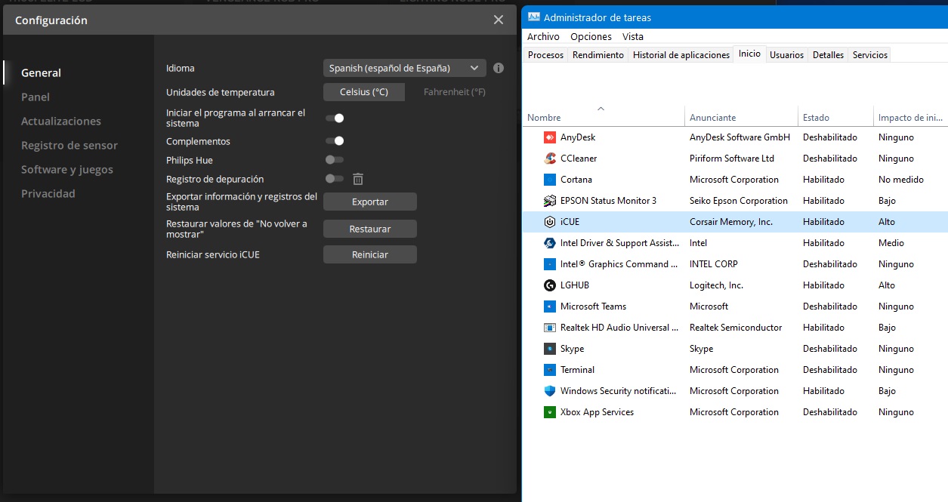Close the Configuración dialog
948x502 pixels.
499,20
